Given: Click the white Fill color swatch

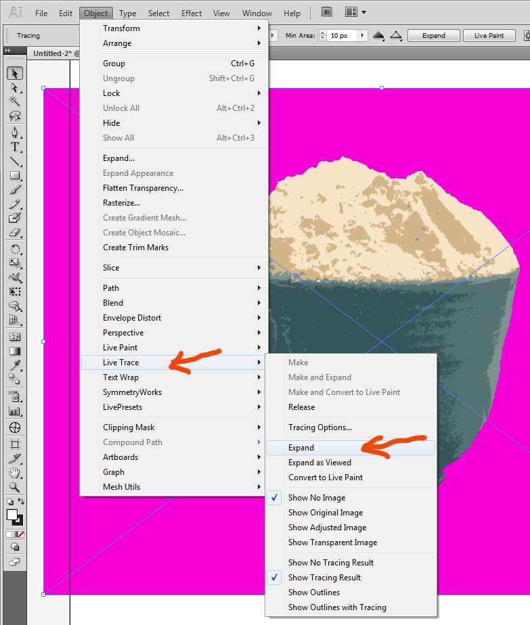Looking at the screenshot, I should coord(12,515).
